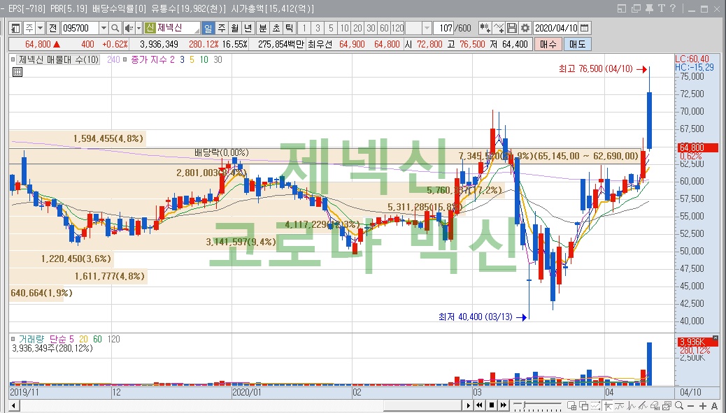Image resolution: width=726 pixels, height=413 pixels.
Task: Click the data grid table icon
Action: 17,72
